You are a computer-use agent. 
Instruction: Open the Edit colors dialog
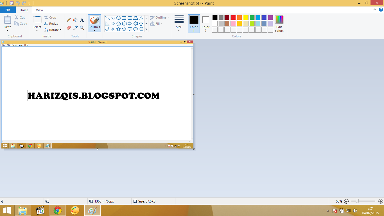279,24
